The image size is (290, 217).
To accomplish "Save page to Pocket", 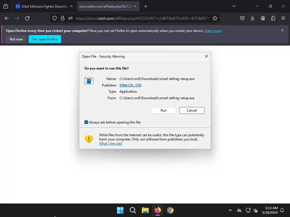I will 242,18.
